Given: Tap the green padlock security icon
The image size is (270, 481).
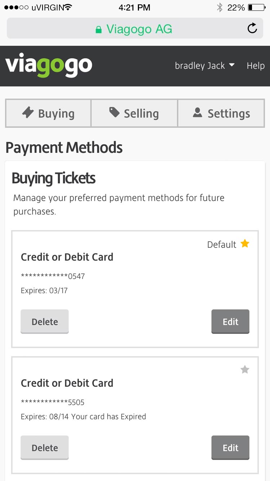Looking at the screenshot, I should click(x=99, y=30).
